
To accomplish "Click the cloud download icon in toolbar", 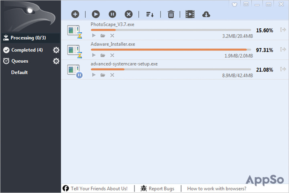I will [206, 14].
